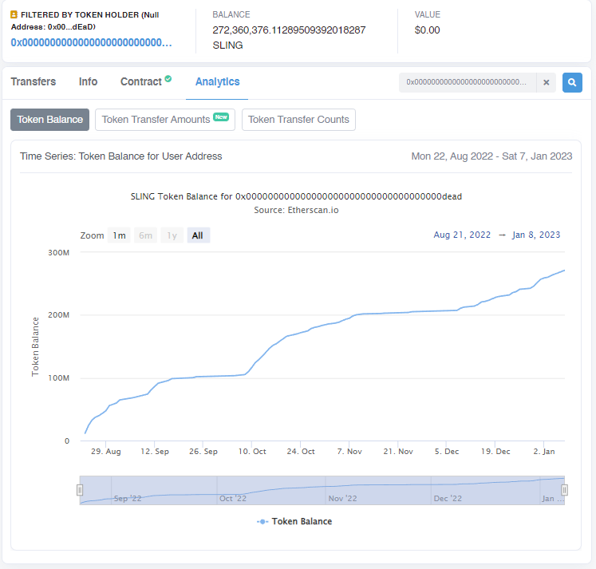Click the 200M y-axis label
The height and width of the screenshot is (569, 596).
(x=58, y=315)
